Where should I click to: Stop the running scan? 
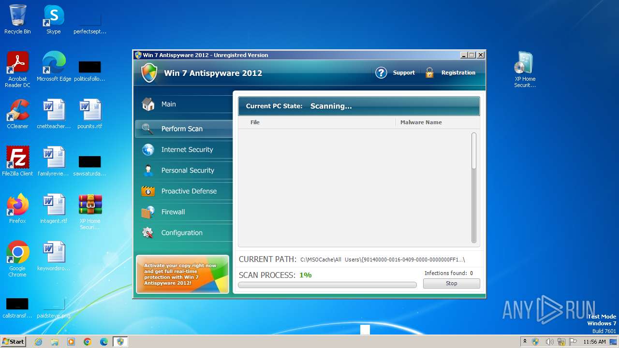click(451, 284)
